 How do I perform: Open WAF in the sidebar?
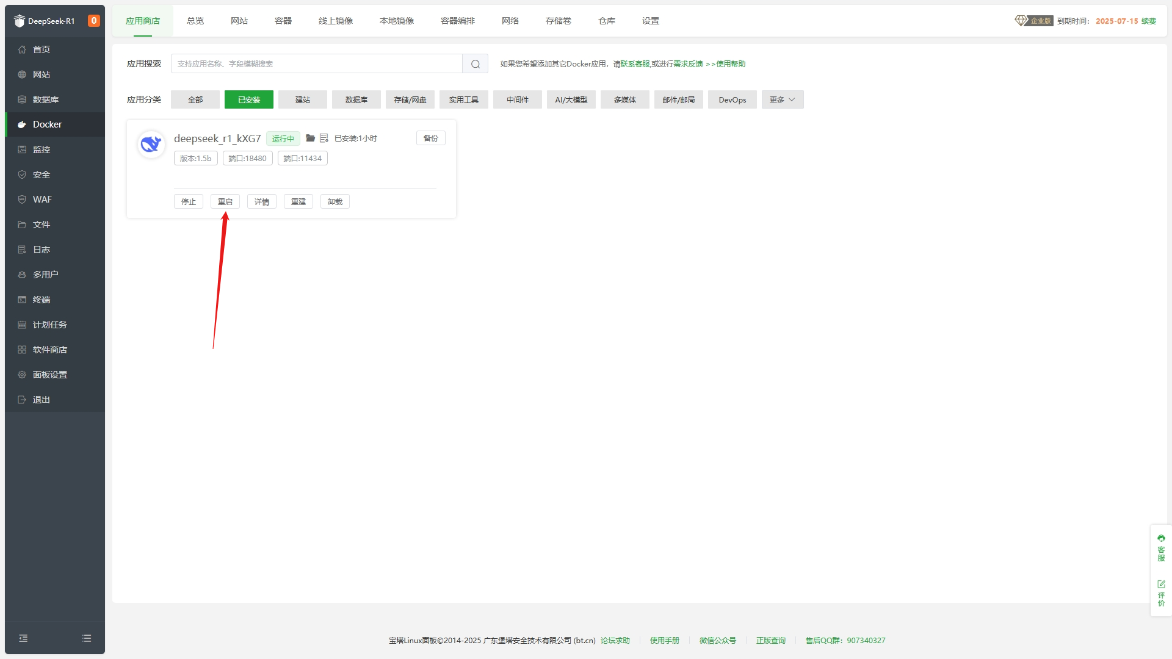tap(55, 200)
